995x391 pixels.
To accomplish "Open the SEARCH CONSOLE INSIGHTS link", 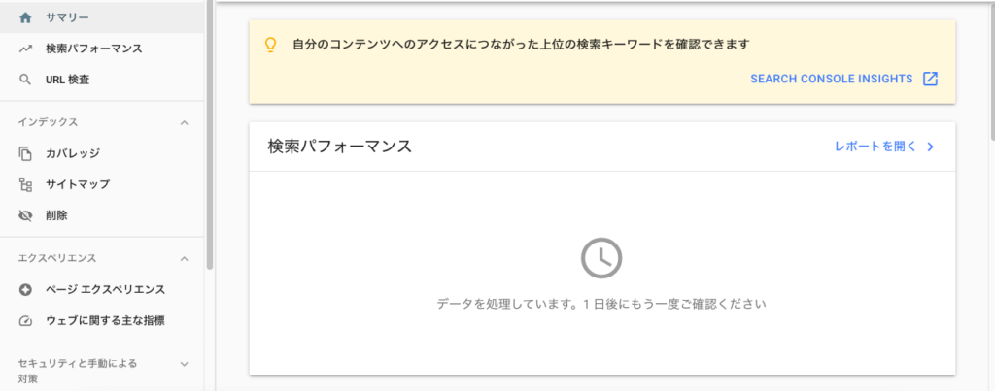I will click(x=831, y=79).
